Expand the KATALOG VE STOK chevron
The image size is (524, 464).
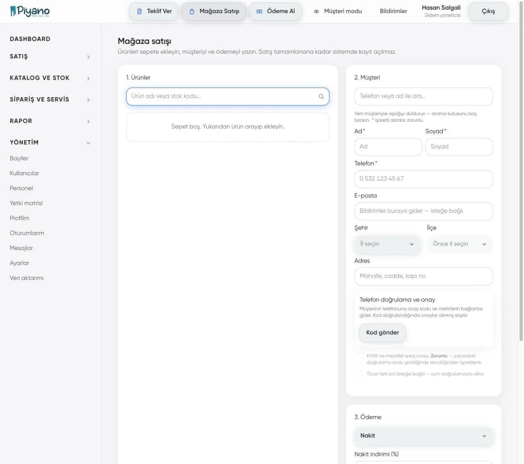88,78
